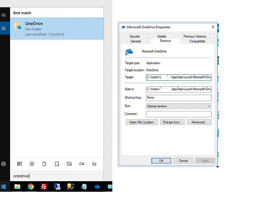This screenshot has height=201, width=261.
Task: Switch to the General tab
Action: pyautogui.click(x=136, y=41)
